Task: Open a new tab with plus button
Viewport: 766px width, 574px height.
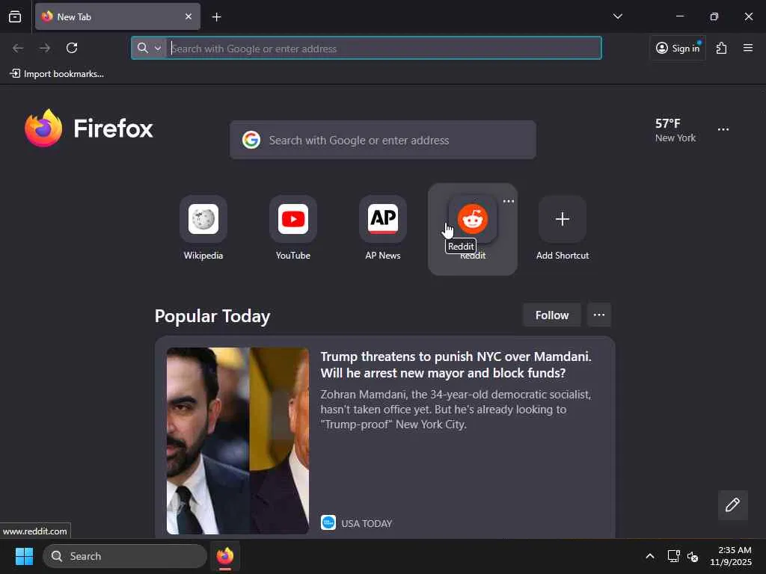Action: point(216,17)
